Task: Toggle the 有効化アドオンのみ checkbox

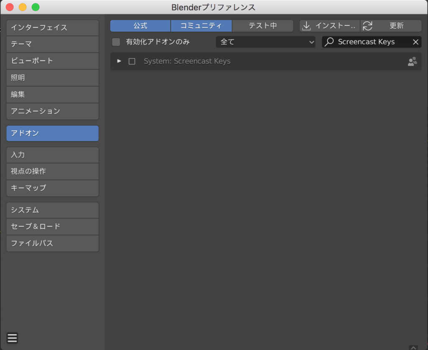Action: [x=116, y=42]
